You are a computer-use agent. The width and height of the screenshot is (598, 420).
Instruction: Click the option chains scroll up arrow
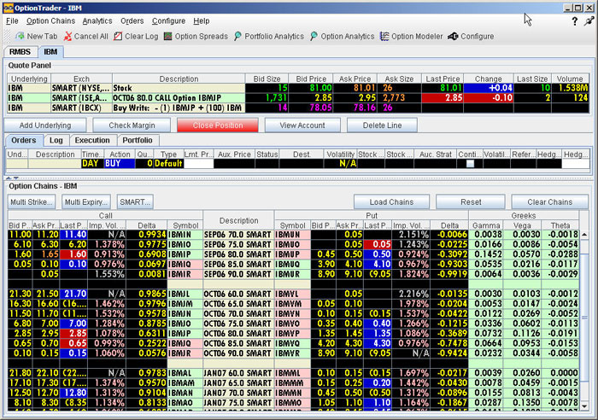pyautogui.click(x=584, y=235)
